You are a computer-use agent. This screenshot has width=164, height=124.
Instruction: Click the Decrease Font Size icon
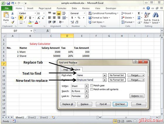(x=43, y=18)
